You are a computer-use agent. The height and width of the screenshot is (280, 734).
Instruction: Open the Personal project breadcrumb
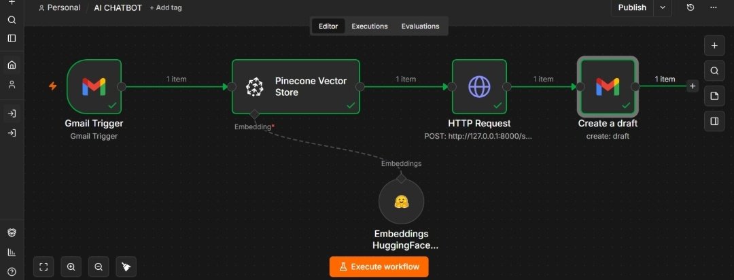pos(59,7)
